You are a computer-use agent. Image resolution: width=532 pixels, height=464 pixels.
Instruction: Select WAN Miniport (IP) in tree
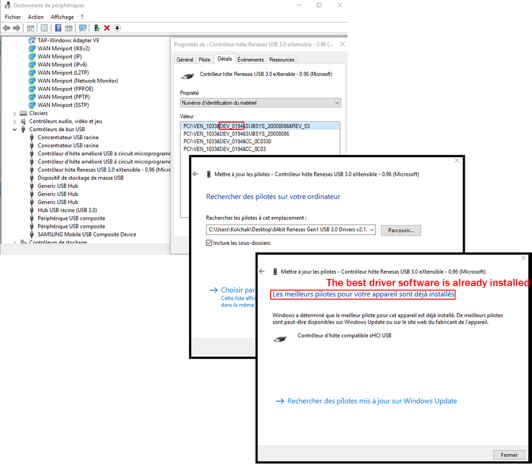59,57
